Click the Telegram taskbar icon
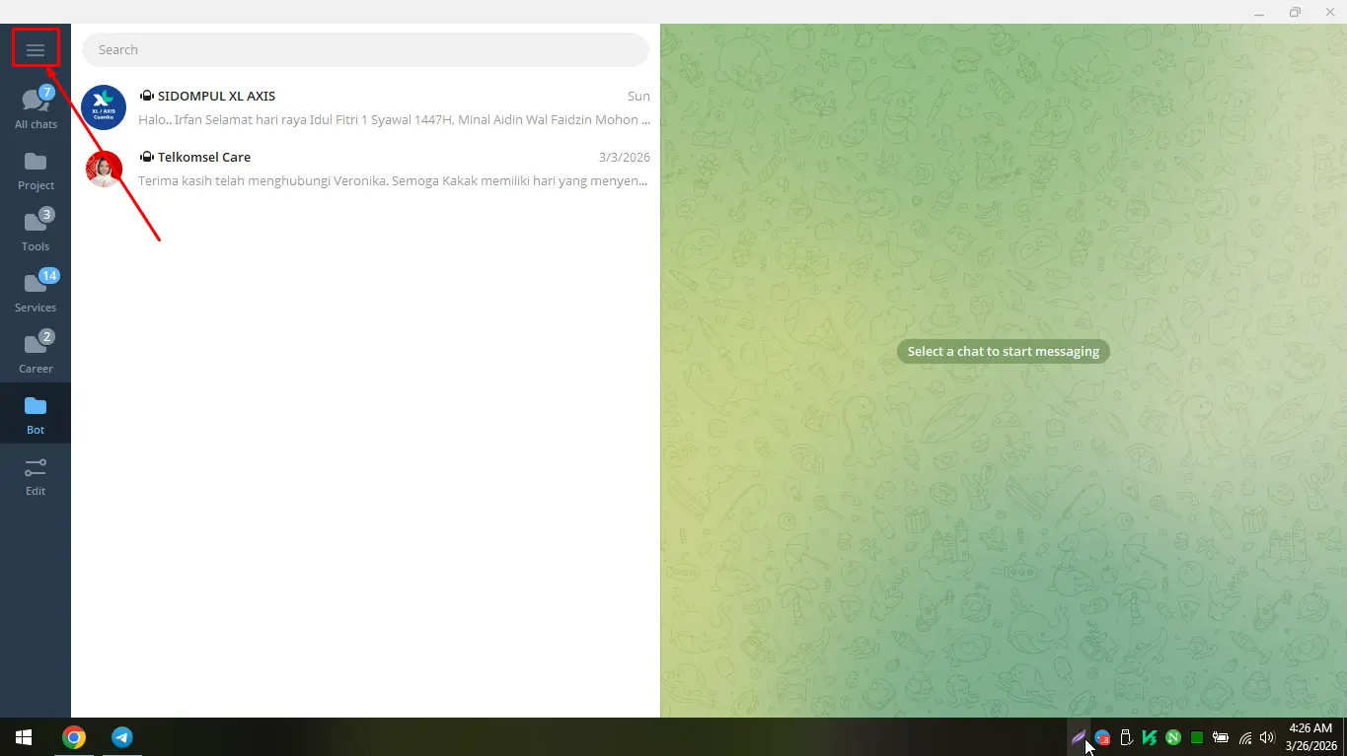The image size is (1347, 756). pyautogui.click(x=122, y=737)
